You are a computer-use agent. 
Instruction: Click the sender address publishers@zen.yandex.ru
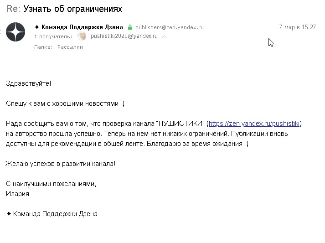coord(170,27)
